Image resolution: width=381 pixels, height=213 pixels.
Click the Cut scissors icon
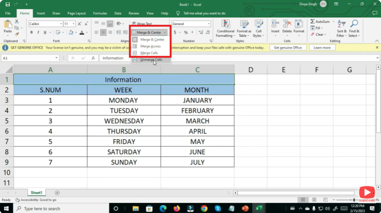coord(17,22)
